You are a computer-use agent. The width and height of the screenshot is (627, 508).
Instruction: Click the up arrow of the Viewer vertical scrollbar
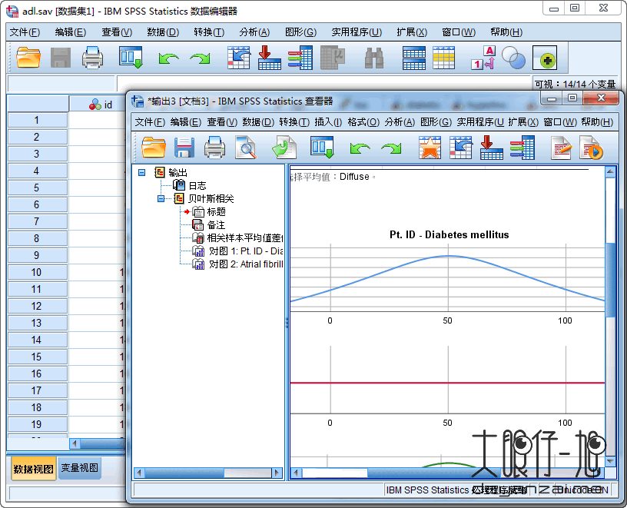(x=610, y=173)
